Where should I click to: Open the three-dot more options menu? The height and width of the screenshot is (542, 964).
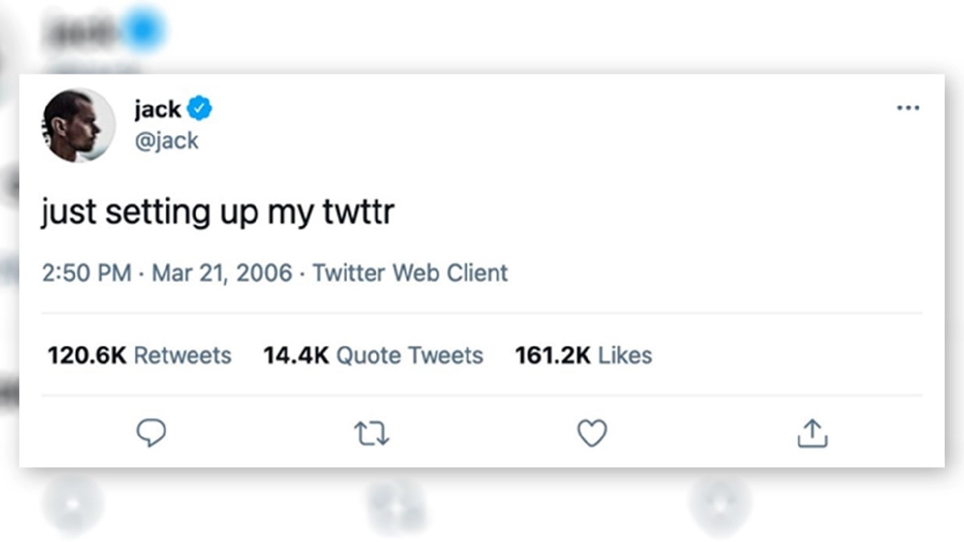click(908, 108)
